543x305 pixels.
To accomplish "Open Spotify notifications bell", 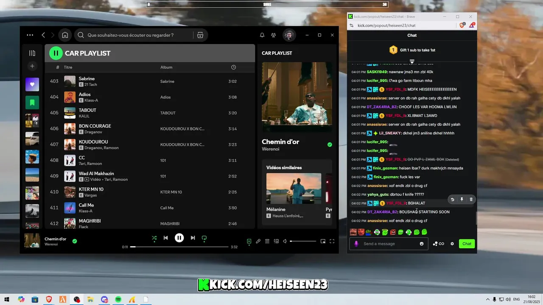I will click(262, 35).
